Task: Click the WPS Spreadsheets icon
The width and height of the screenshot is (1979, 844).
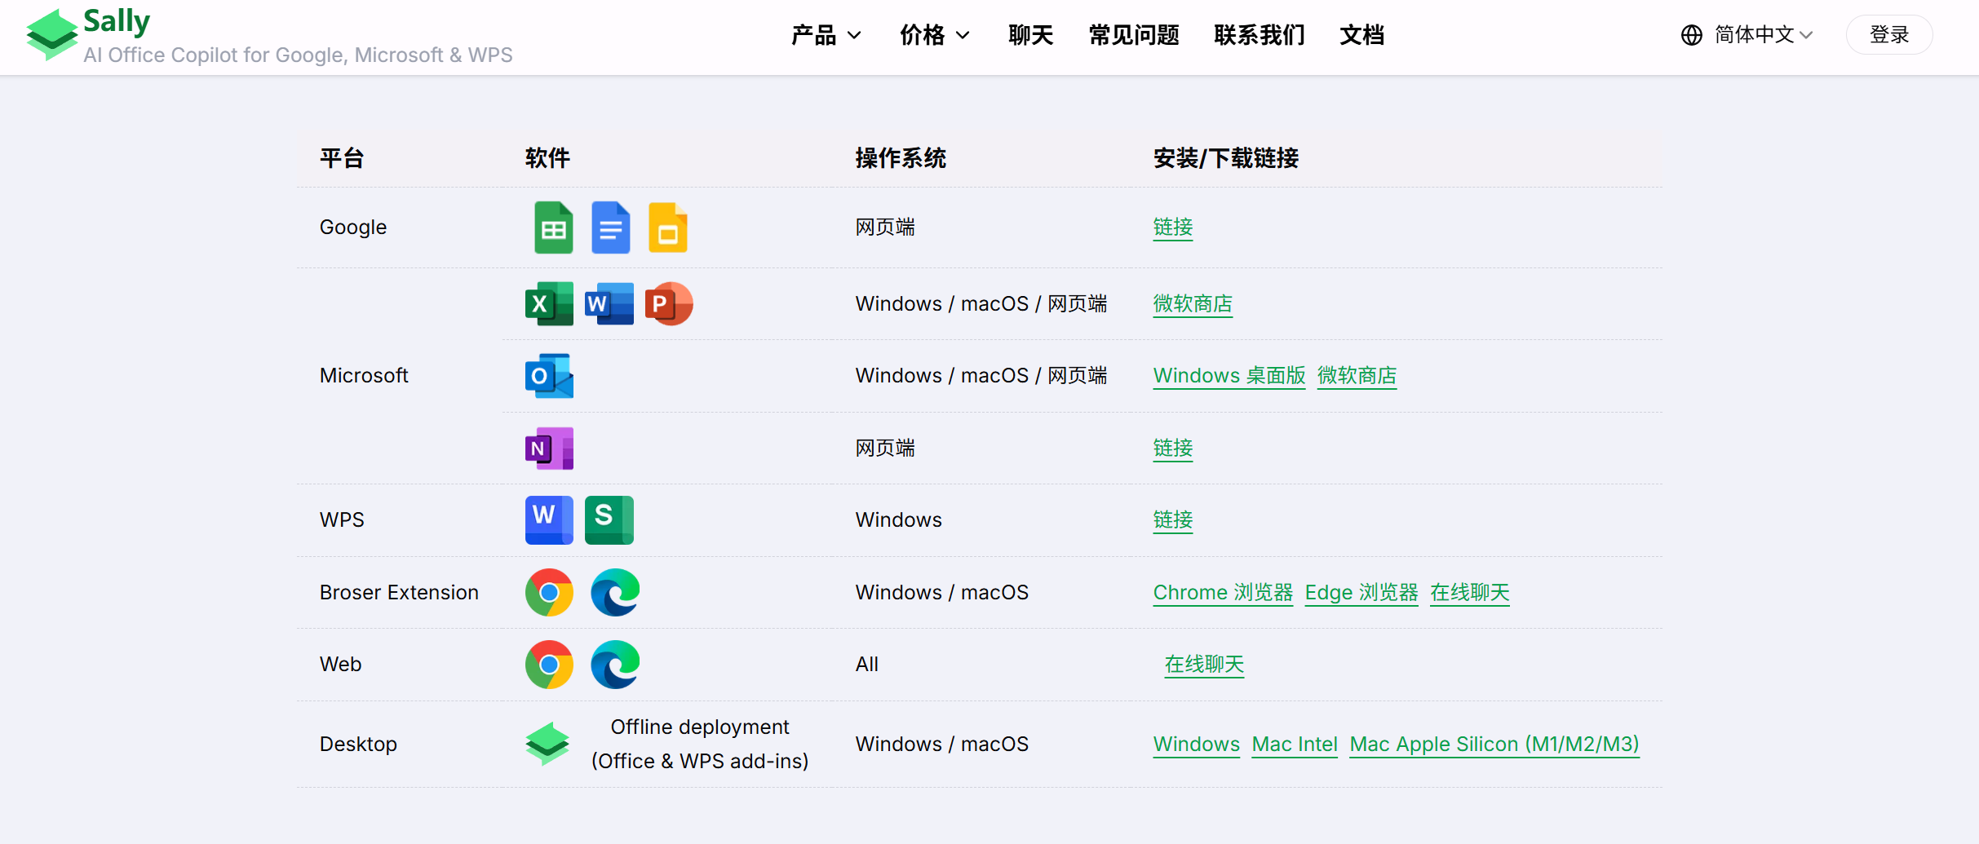Action: 609,520
